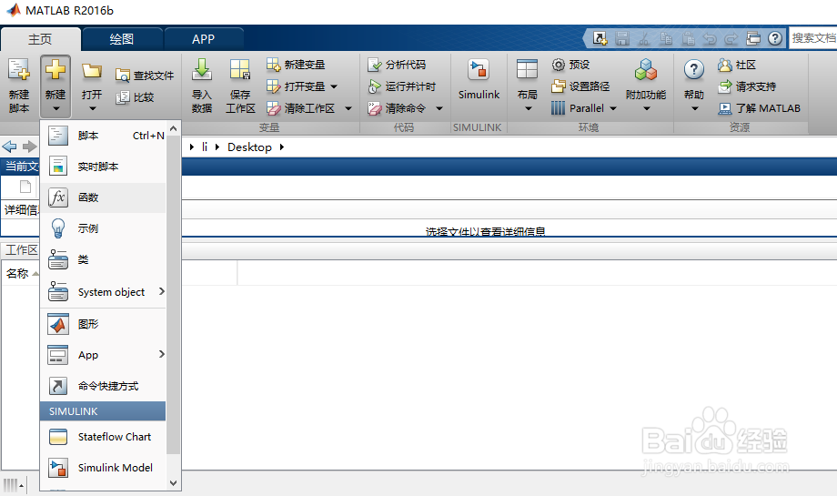Select Command Shortcut (命令快捷方式) menu item

click(104, 386)
